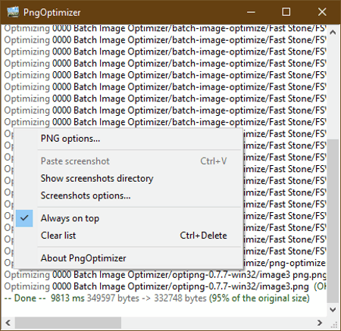Select the log line ending image3 png.png

(165, 275)
